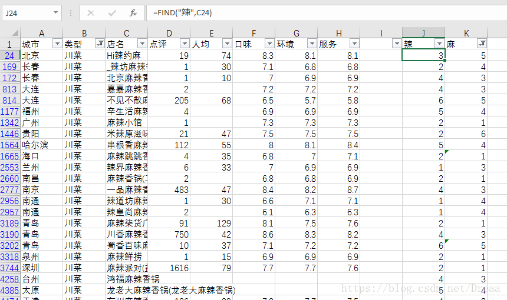Screen dimensions: 507x300
Task: Open the 麻 active filter dropdown
Action: click(x=482, y=44)
